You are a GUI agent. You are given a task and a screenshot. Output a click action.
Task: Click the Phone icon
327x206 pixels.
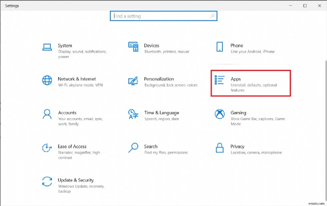click(x=219, y=47)
